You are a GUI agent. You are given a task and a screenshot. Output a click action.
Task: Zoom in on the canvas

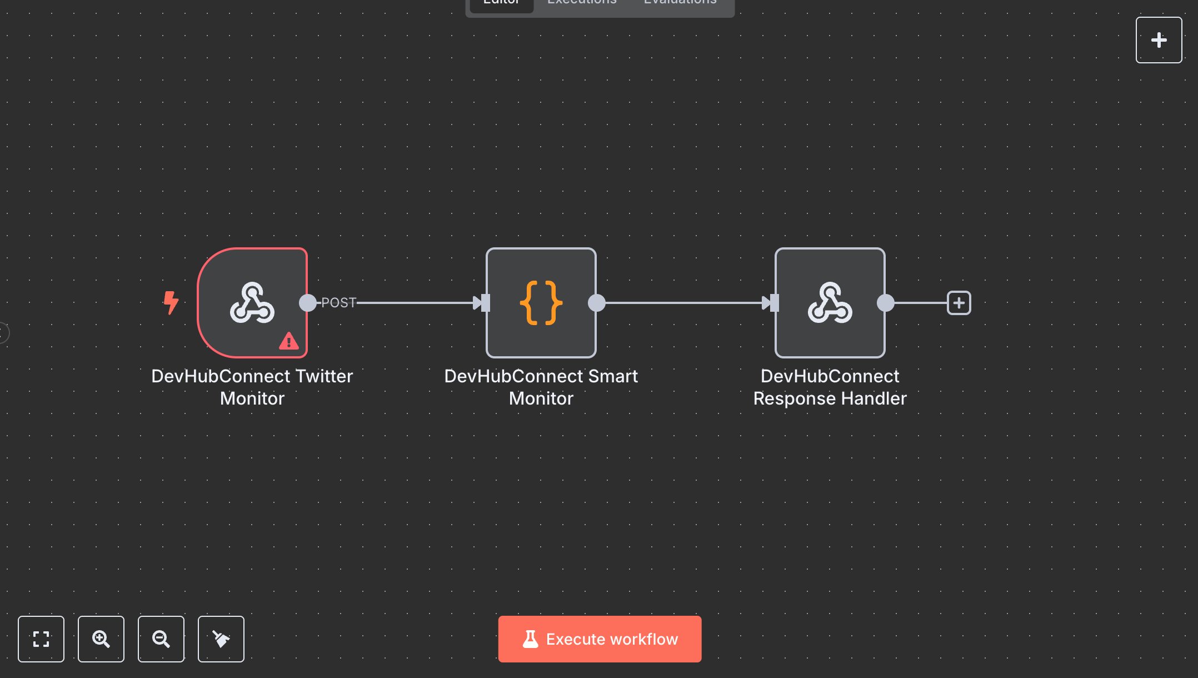point(101,639)
